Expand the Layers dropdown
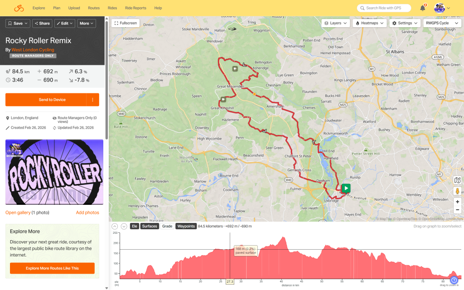This screenshot has height=290, width=464. (336, 23)
